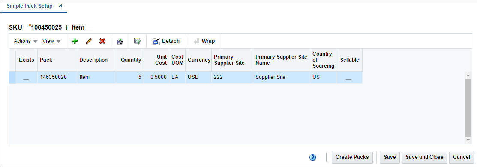Click the Query by Example filter icon
The image size is (477, 167).
[138, 41]
